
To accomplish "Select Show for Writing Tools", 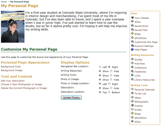I will [100, 75].
